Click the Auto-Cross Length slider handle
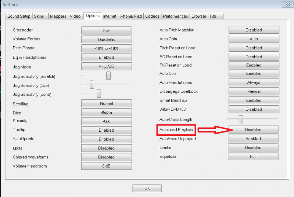This screenshot has width=294, height=197. point(241,119)
